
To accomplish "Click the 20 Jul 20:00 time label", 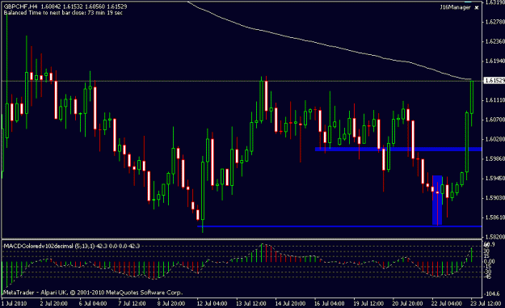I will tap(407, 303).
